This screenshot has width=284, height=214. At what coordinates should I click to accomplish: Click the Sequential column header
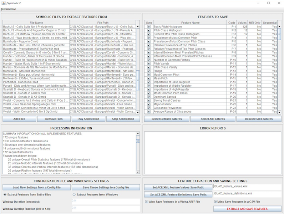(x=269, y=22)
